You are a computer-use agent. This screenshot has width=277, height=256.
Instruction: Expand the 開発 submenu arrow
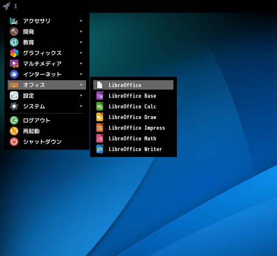pyautogui.click(x=81, y=32)
